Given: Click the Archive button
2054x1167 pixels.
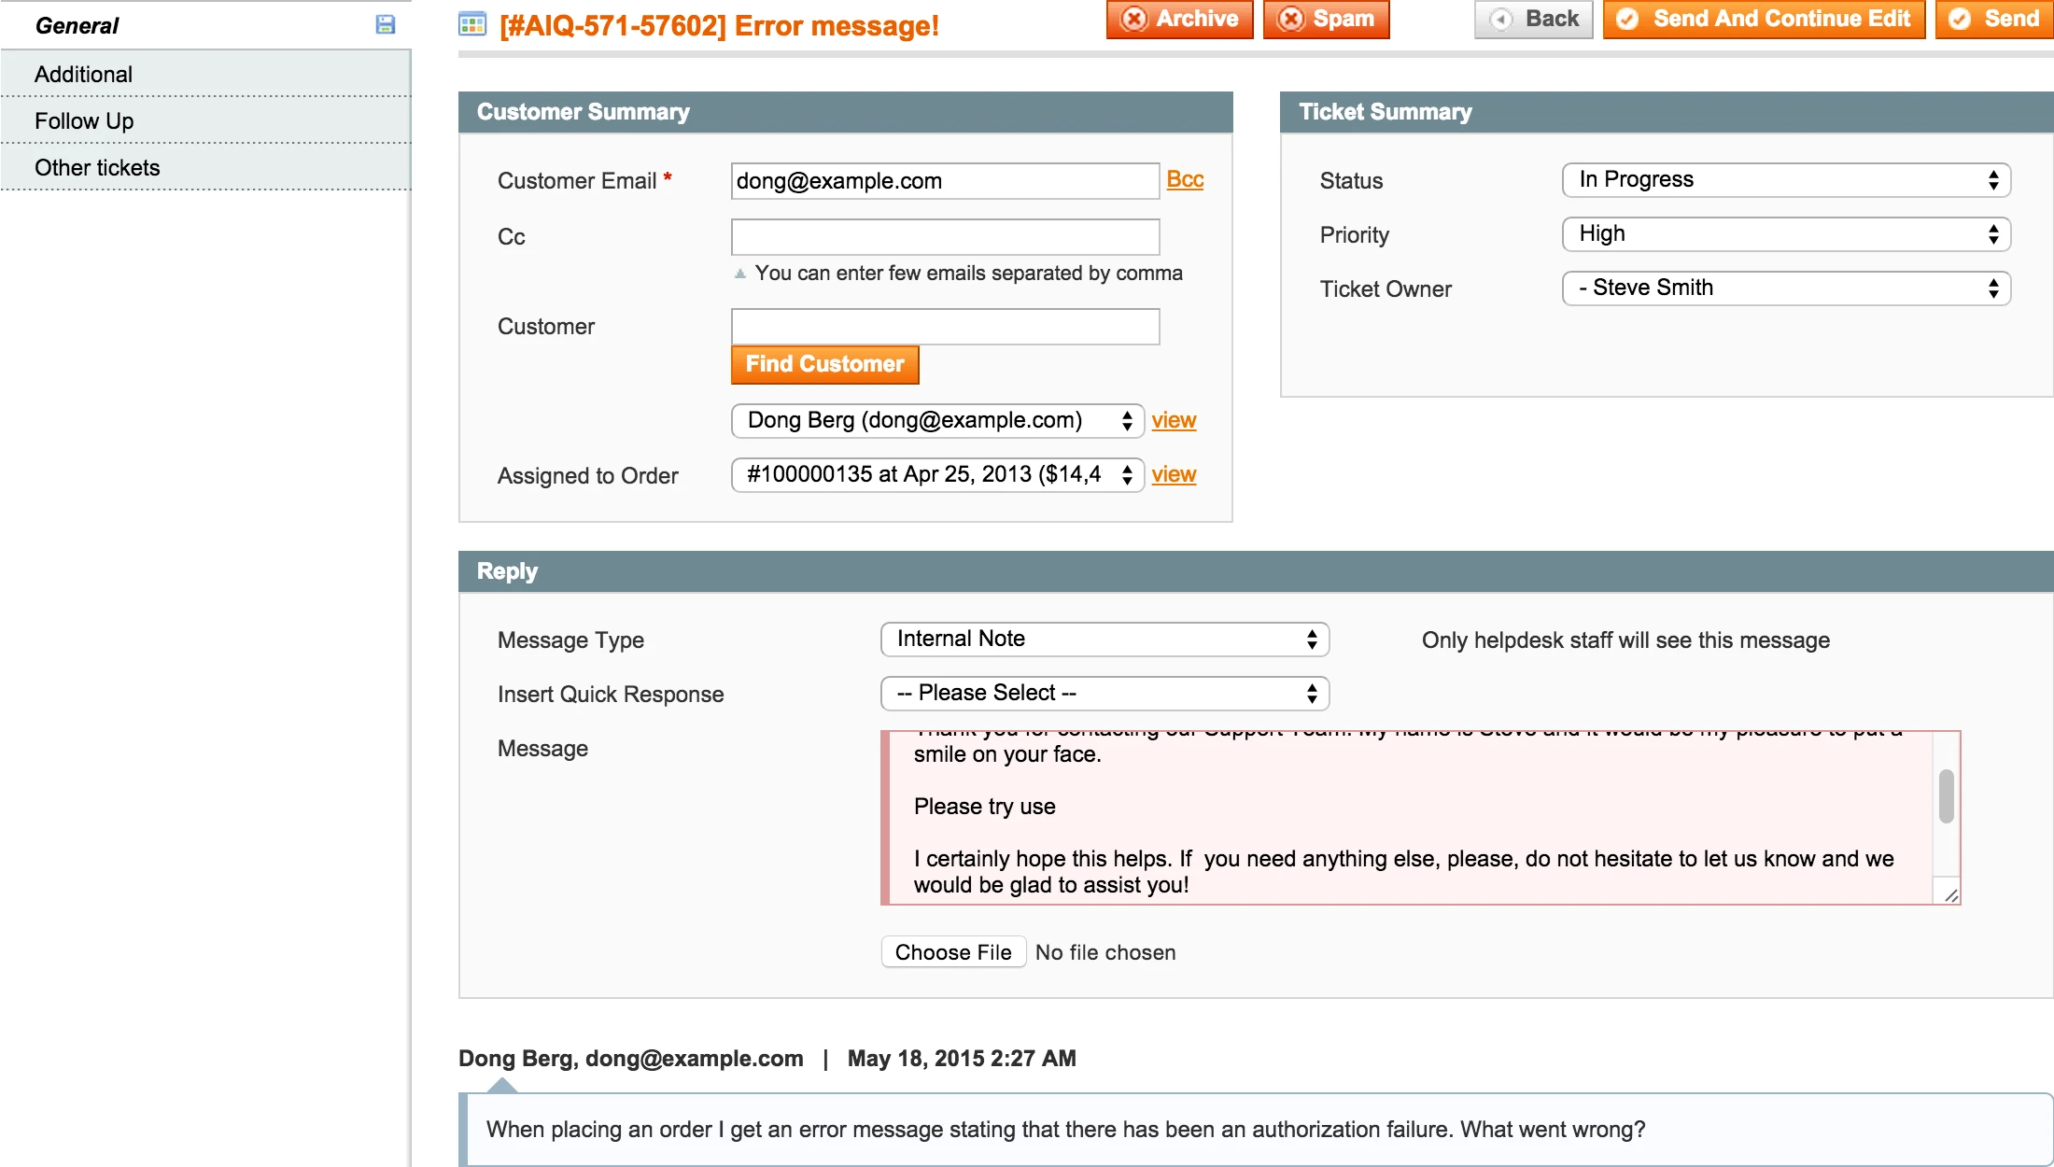Looking at the screenshot, I should pos(1179,19).
